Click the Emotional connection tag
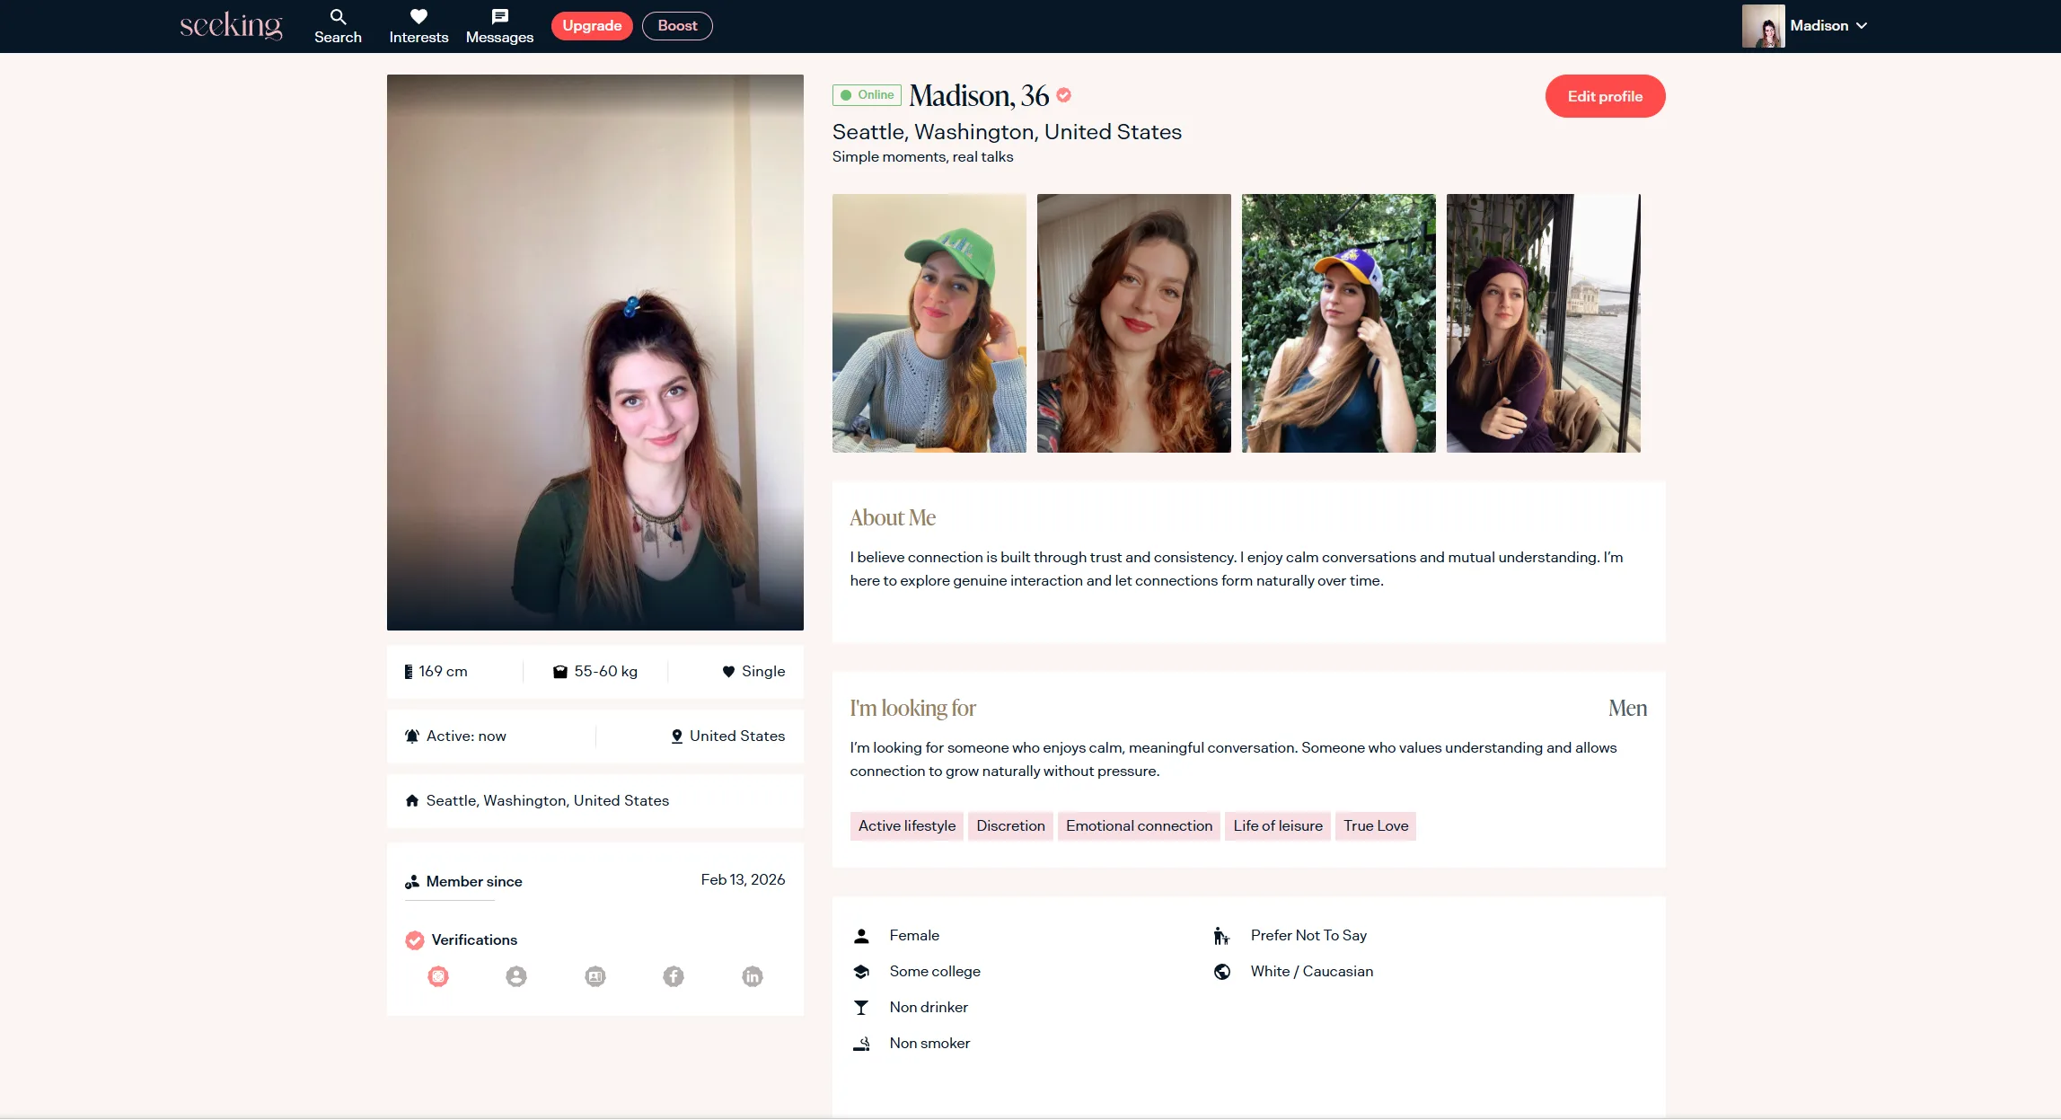The image size is (2061, 1120). point(1139,826)
